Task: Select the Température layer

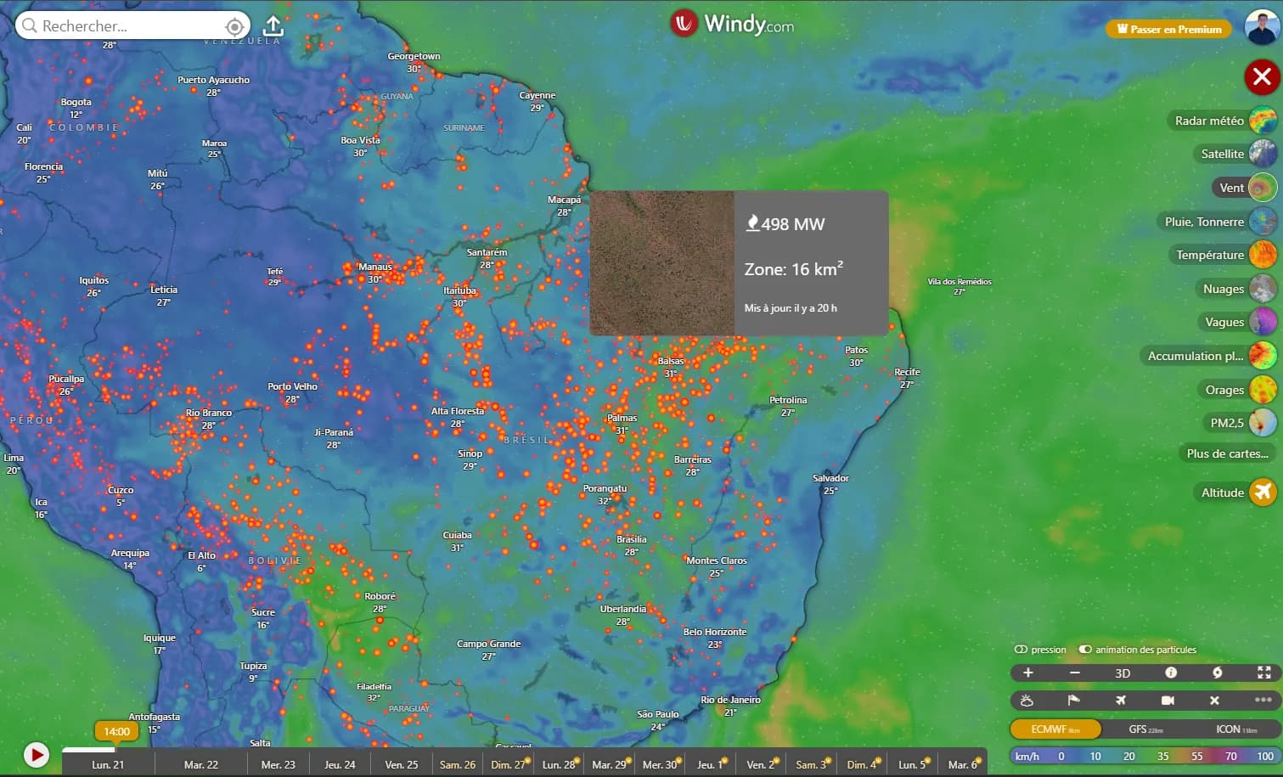Action: 1223,255
